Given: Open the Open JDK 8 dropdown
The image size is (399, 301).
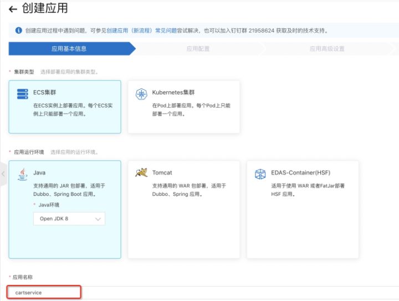Looking at the screenshot, I should click(69, 219).
